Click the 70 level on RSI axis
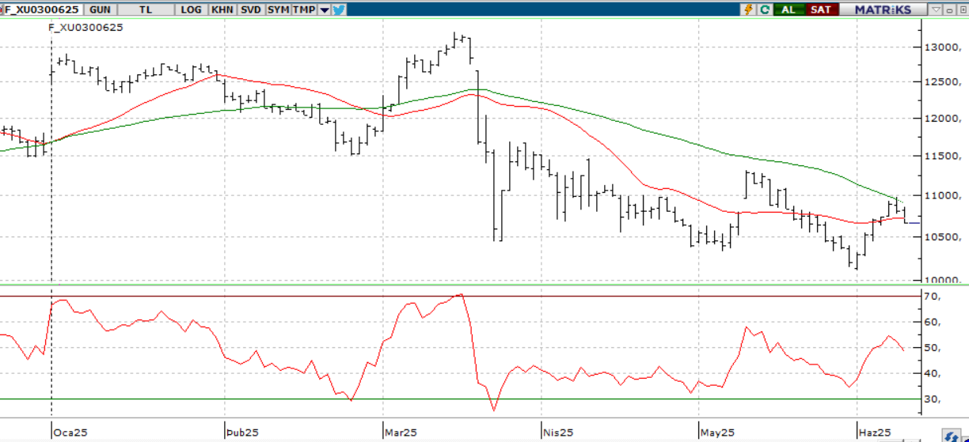 click(x=933, y=297)
